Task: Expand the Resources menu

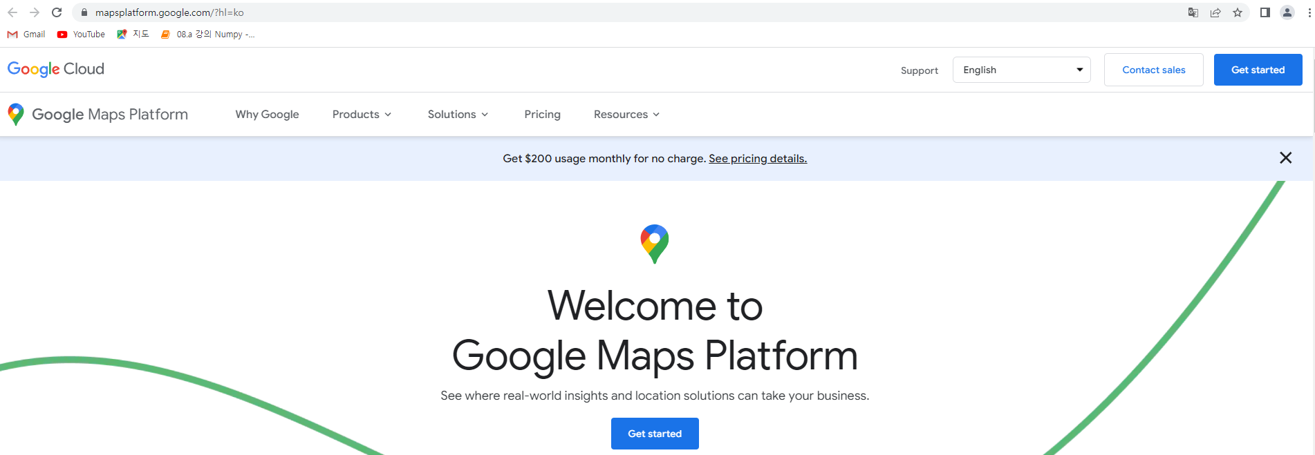Action: point(626,115)
